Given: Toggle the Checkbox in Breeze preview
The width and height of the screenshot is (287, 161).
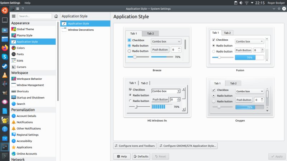Looking at the screenshot, I should 130,40.
